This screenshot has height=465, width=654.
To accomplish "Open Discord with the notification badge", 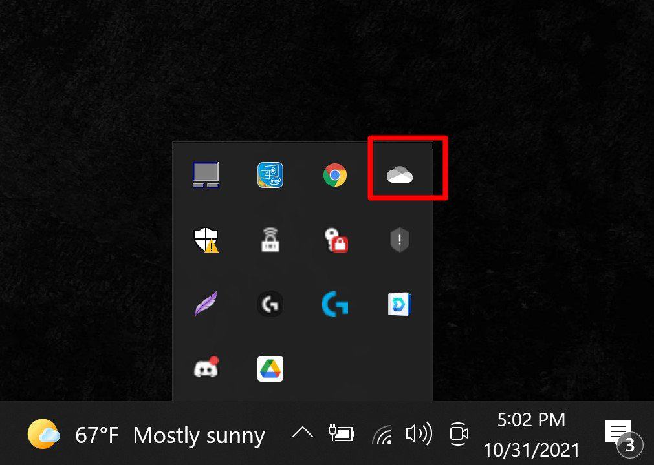I will pos(206,369).
